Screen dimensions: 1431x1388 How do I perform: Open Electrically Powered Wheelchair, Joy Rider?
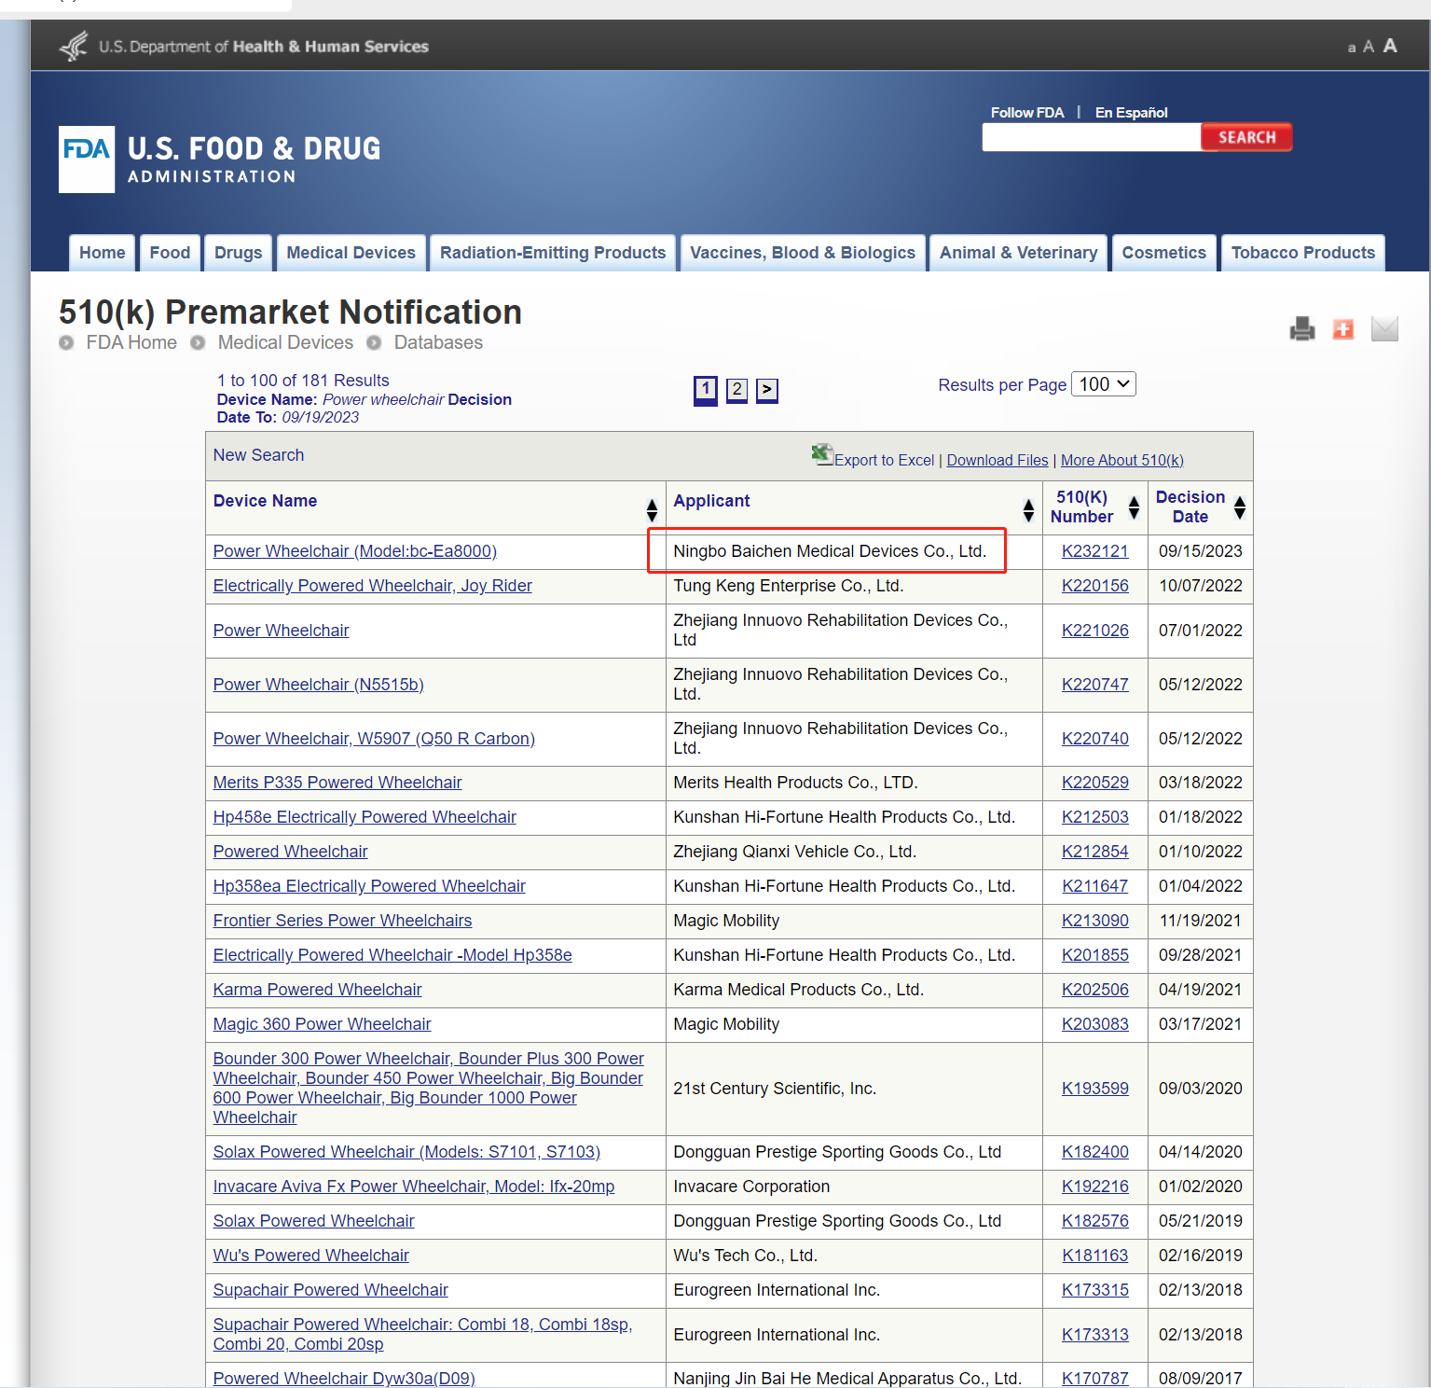click(x=373, y=586)
